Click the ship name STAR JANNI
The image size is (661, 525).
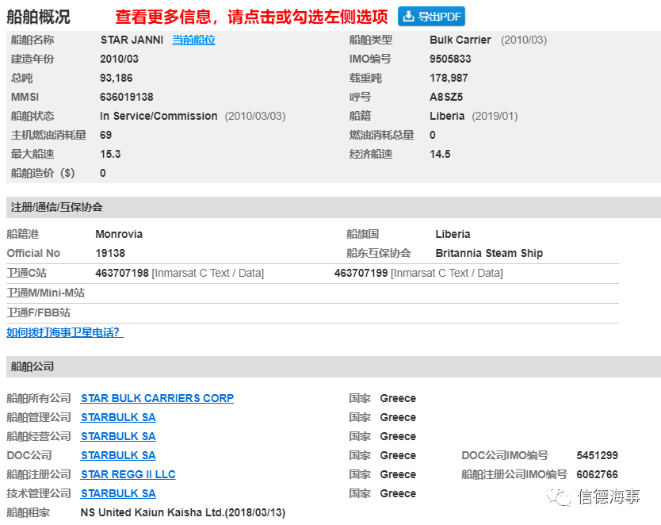[x=132, y=40]
